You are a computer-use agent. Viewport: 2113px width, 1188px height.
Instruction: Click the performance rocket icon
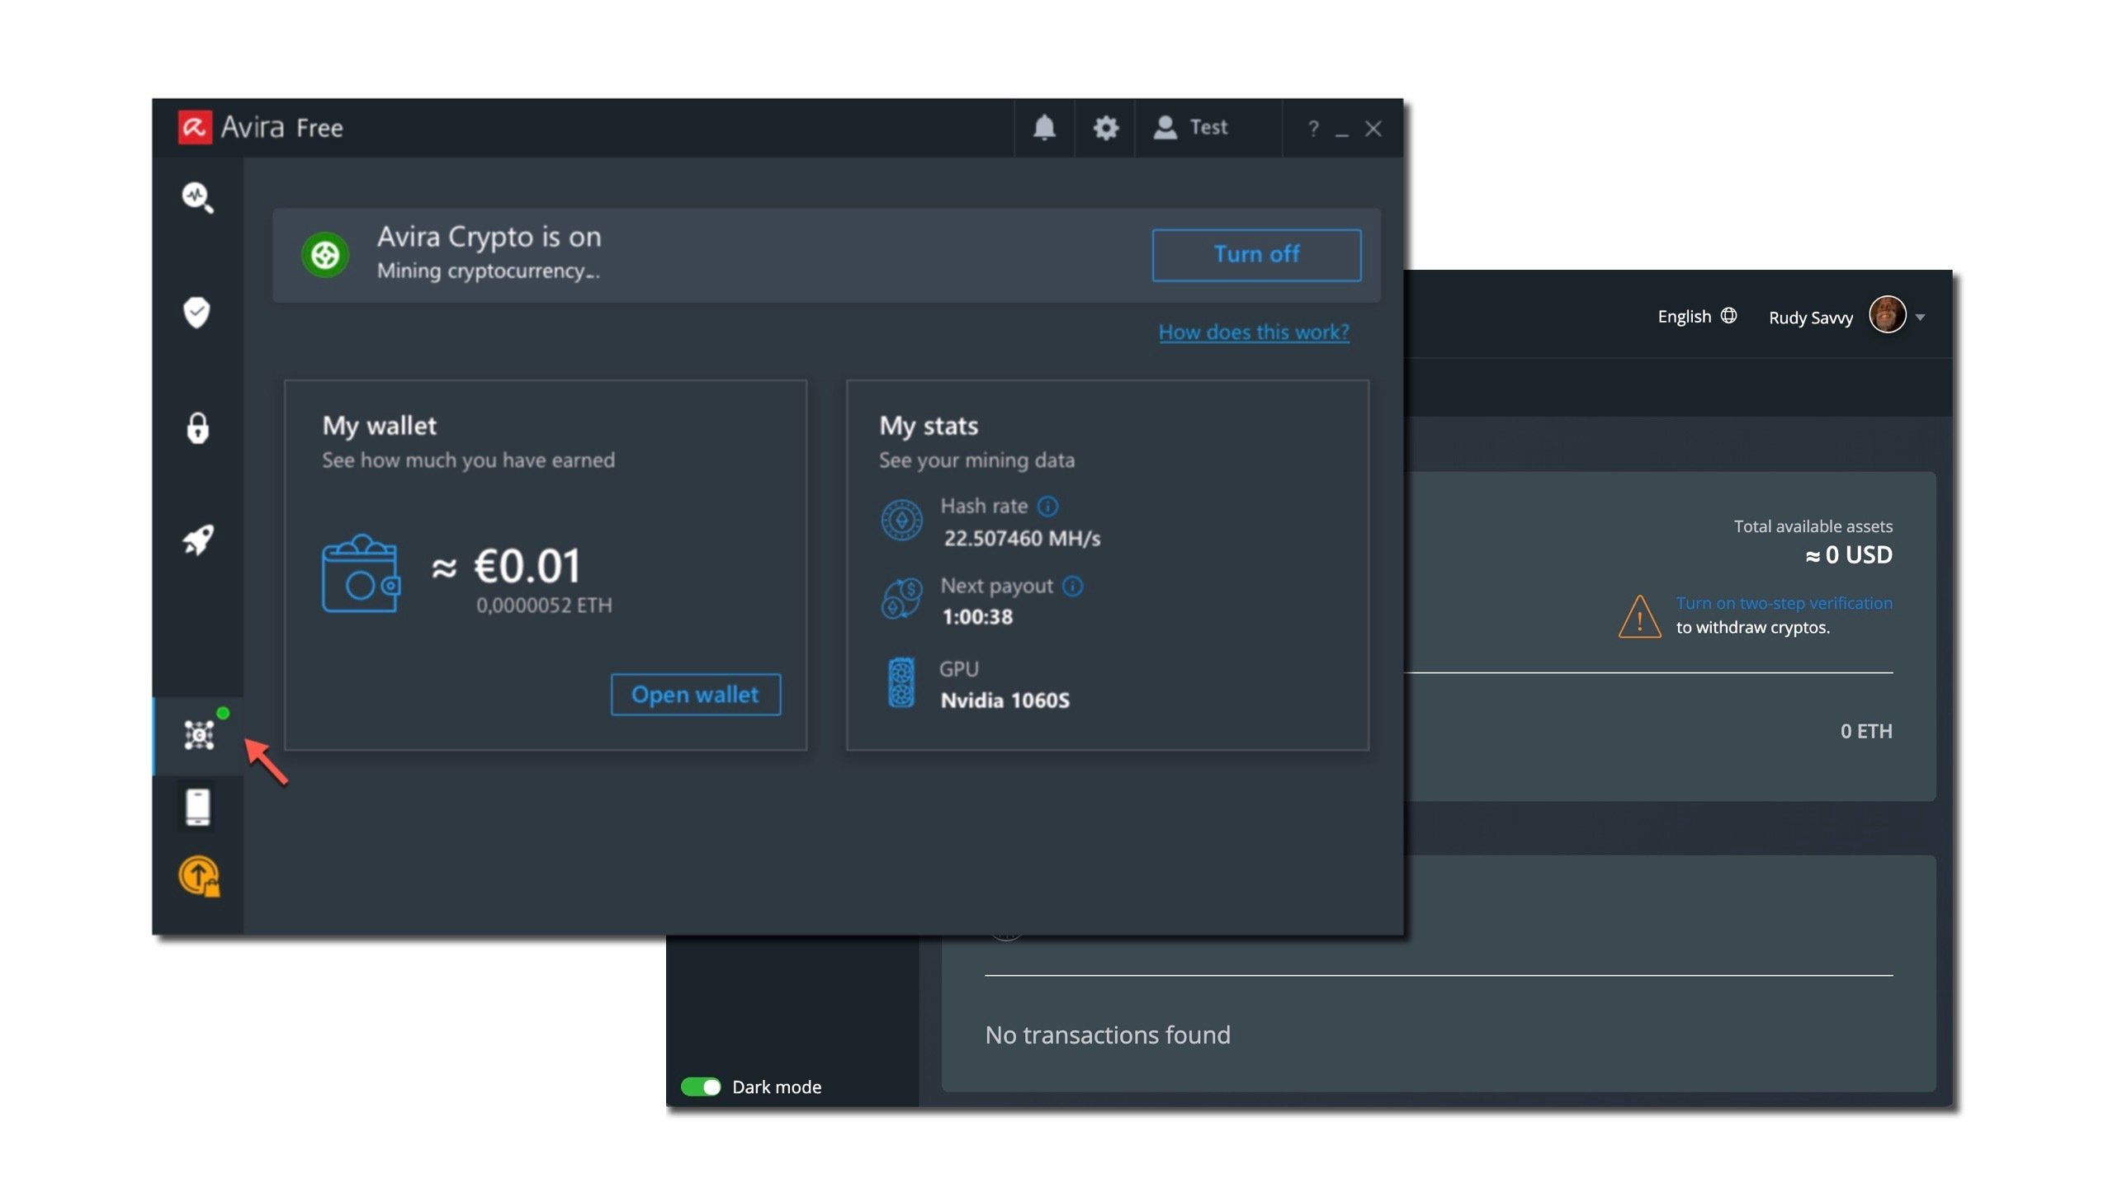click(199, 538)
